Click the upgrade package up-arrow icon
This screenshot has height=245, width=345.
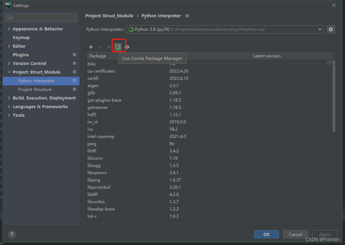point(109,47)
